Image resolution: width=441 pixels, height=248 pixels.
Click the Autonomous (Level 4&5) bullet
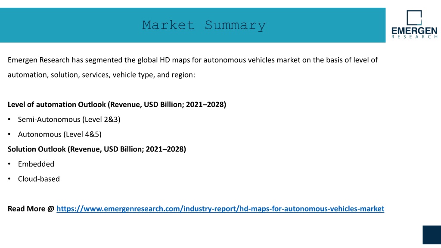pos(59,134)
